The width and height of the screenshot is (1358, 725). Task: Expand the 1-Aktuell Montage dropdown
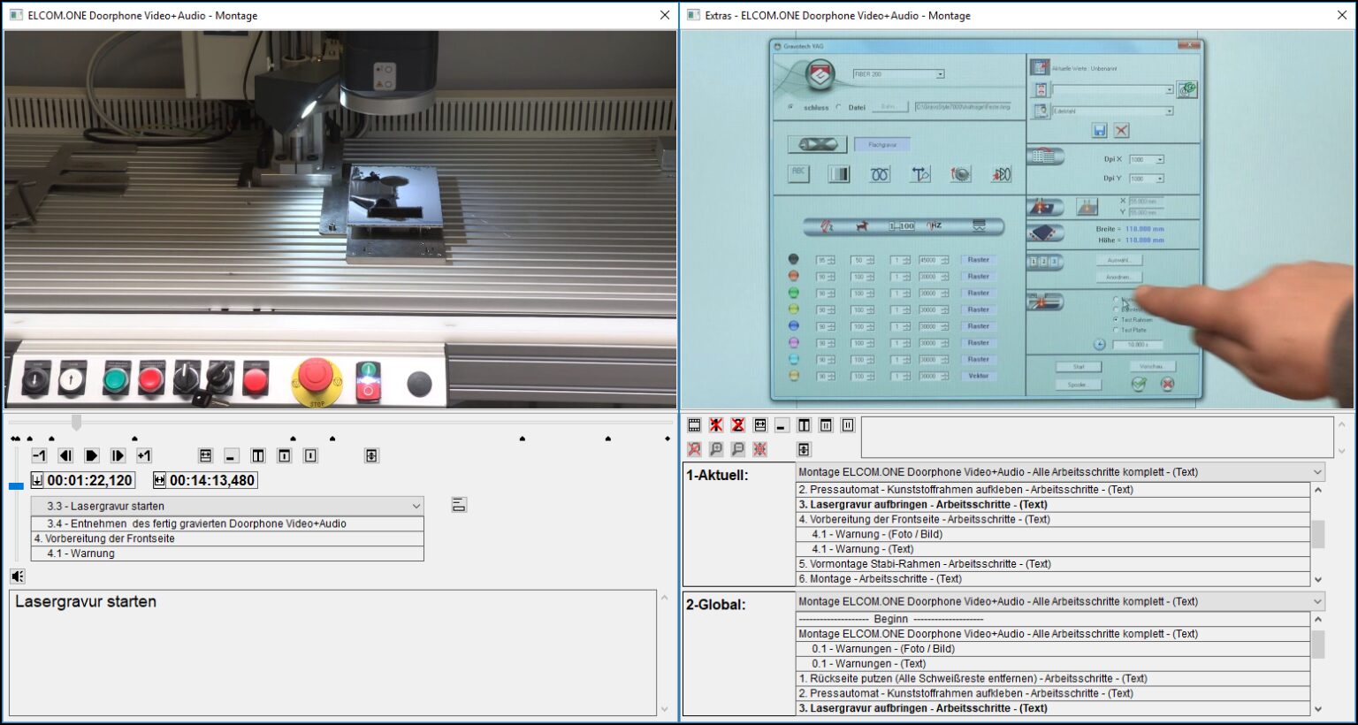1317,472
